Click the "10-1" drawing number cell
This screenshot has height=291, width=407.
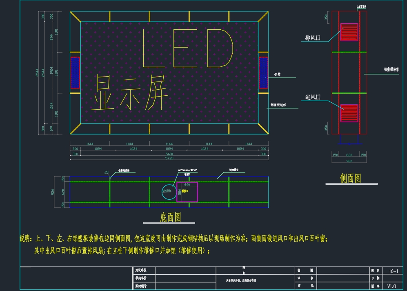click(x=393, y=271)
